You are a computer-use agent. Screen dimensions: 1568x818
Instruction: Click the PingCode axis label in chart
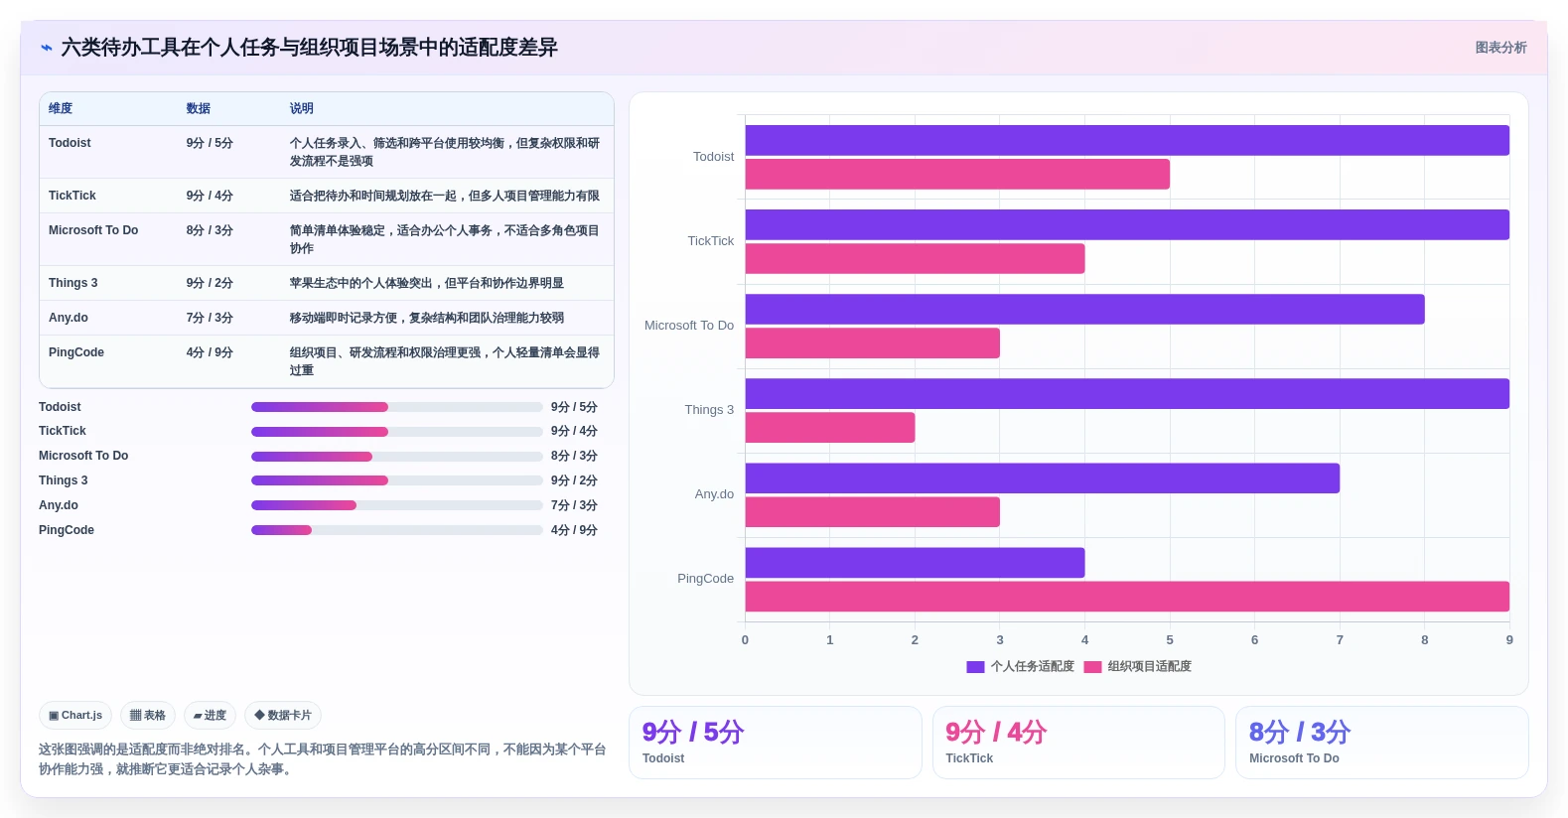click(x=705, y=579)
